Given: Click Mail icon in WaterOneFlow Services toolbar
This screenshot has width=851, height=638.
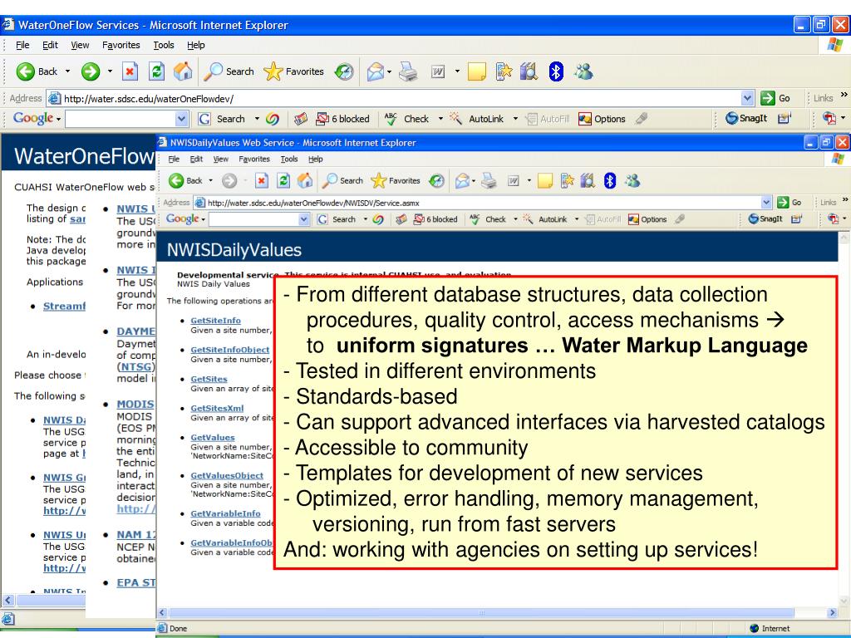Looking at the screenshot, I should pos(375,71).
